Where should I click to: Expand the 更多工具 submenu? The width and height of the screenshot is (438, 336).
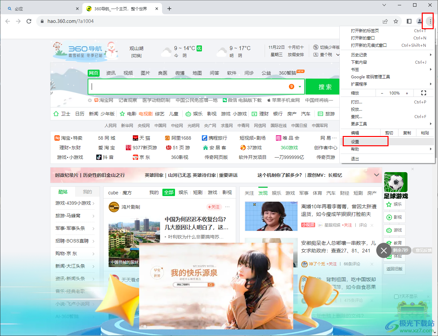click(431, 124)
